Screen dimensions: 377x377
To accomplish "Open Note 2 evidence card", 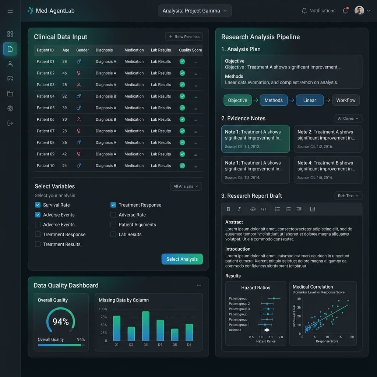I will (328, 139).
